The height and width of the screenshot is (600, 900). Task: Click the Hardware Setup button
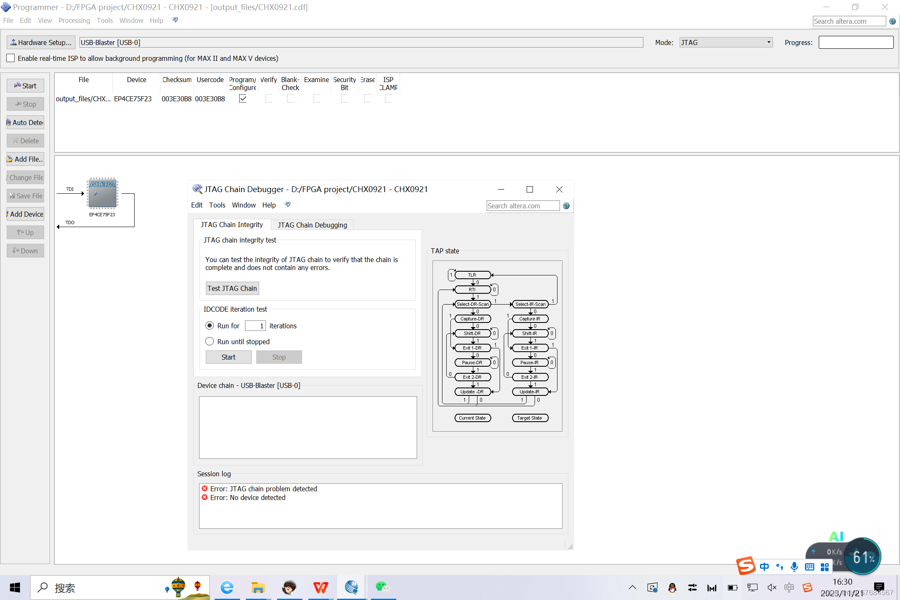point(41,42)
